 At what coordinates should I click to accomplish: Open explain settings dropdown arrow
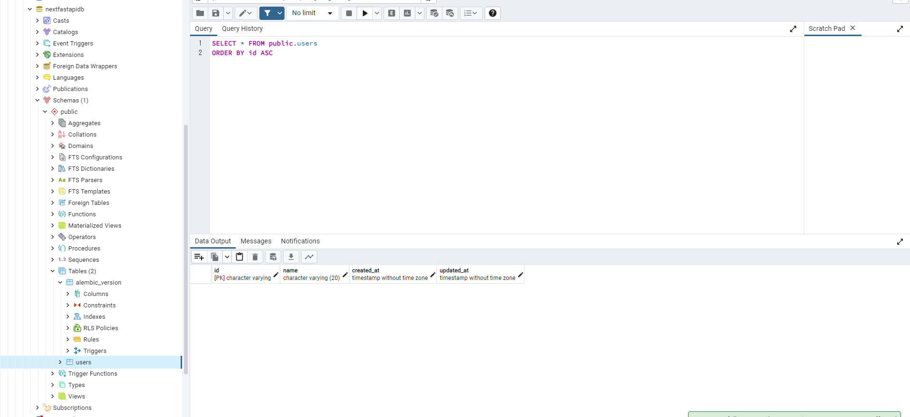pos(420,13)
